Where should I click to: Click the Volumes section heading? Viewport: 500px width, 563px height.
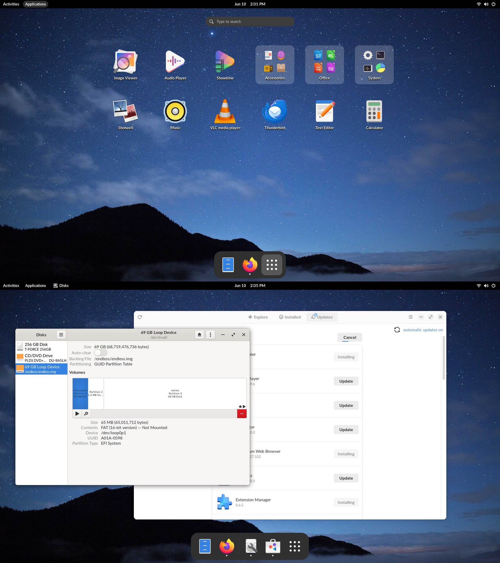pyautogui.click(x=77, y=372)
